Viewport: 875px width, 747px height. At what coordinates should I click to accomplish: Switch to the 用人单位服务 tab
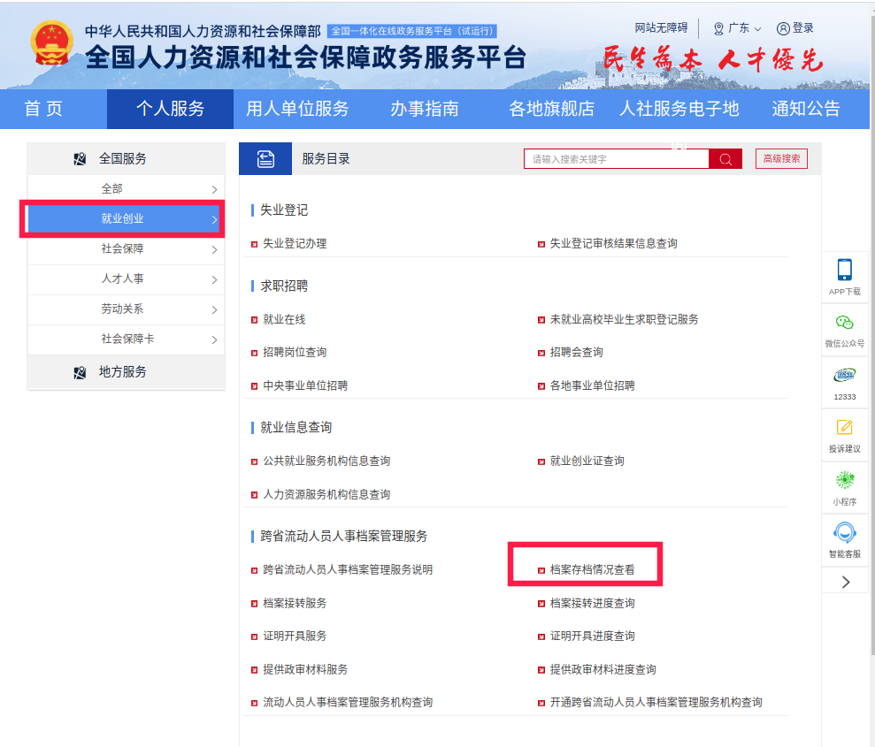[x=297, y=109]
